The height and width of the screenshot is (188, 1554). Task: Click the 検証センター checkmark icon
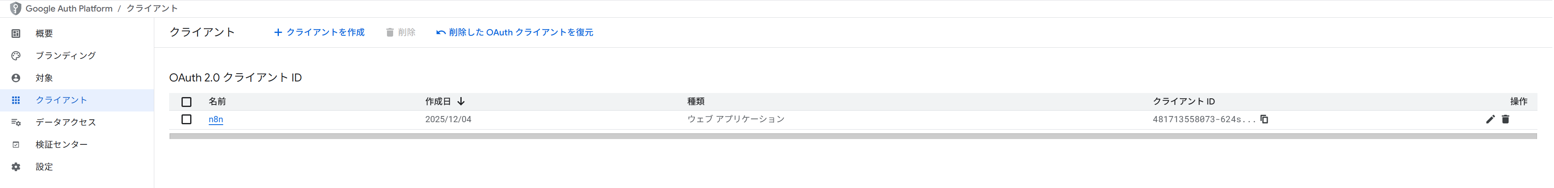point(16,145)
